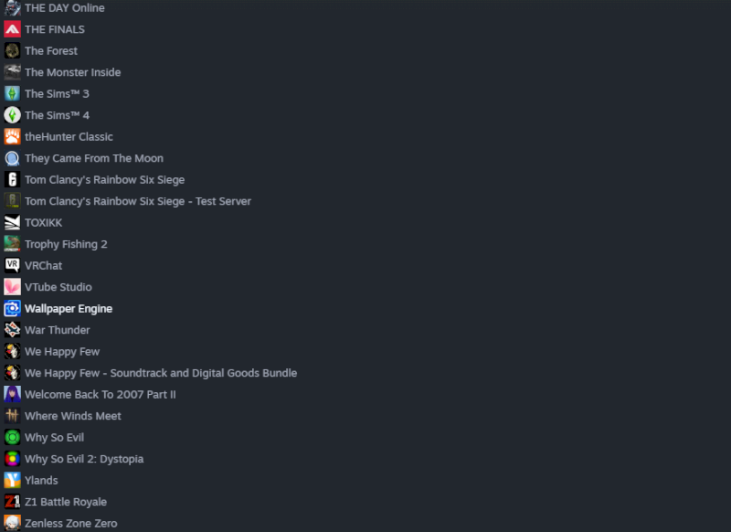
Task: Open We Happy Few Soundtrack Bundle entry
Action: [161, 373]
